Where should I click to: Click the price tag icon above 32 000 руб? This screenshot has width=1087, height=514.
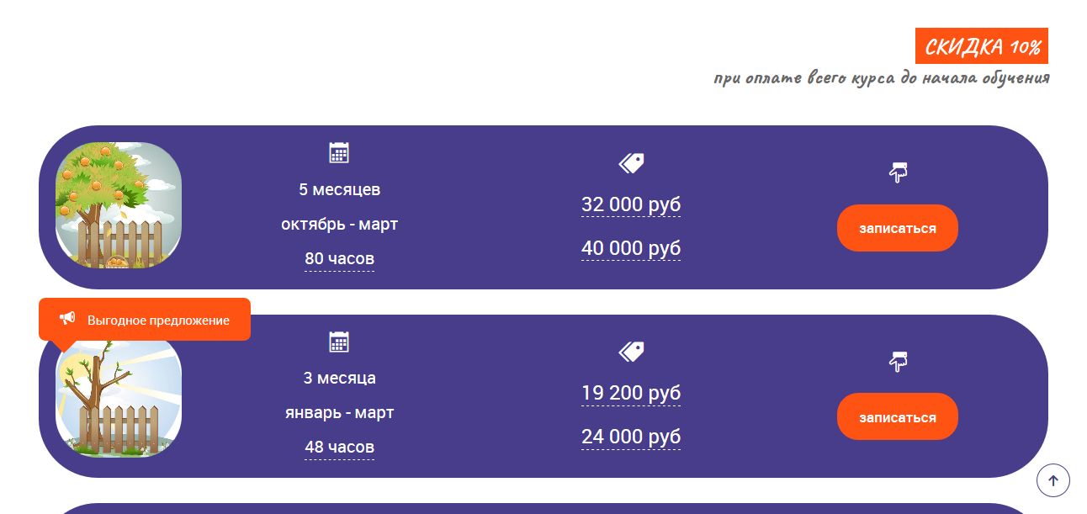click(631, 163)
